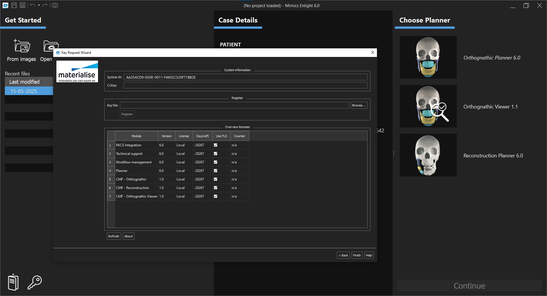The width and height of the screenshot is (547, 296).
Task: Click the Mimics Enlight app logo icon
Action: pyautogui.click(x=5, y=5)
